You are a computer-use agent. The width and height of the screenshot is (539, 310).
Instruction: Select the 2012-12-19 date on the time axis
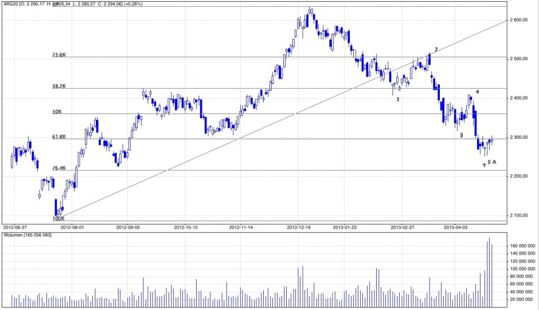(x=299, y=227)
